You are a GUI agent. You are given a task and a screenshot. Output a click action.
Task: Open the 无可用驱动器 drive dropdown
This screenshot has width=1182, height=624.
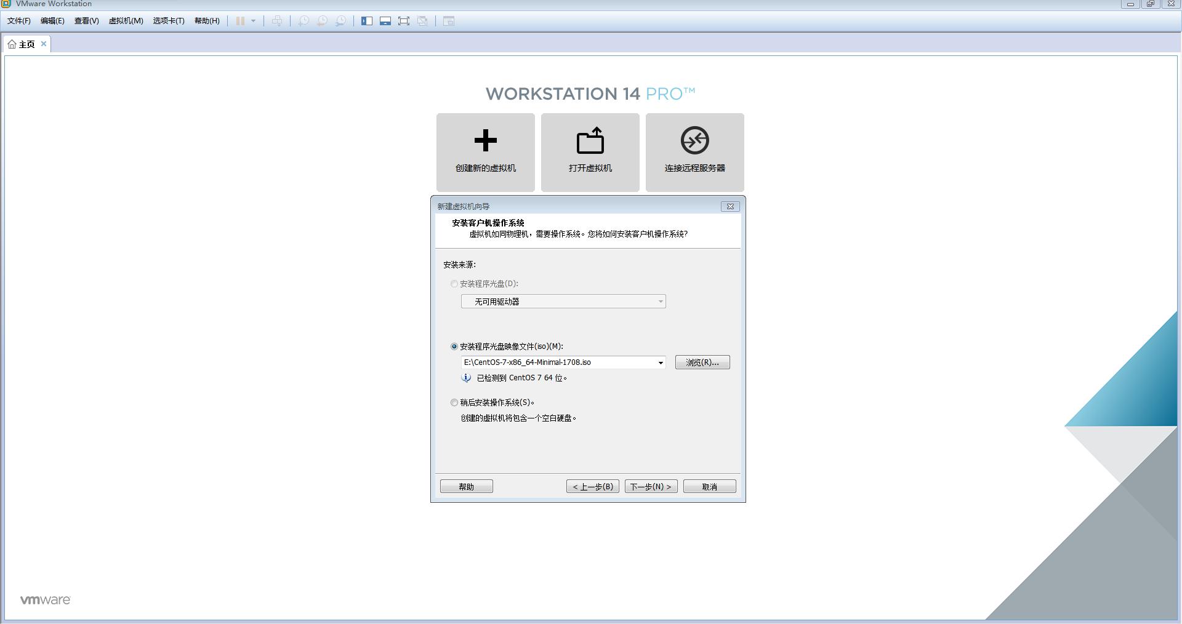(563, 302)
